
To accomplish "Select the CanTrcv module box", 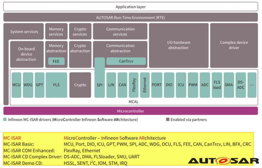I will tap(126, 61).
